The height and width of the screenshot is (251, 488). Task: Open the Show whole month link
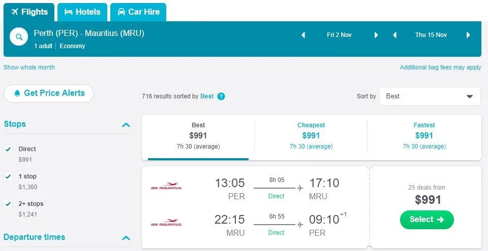coord(29,67)
